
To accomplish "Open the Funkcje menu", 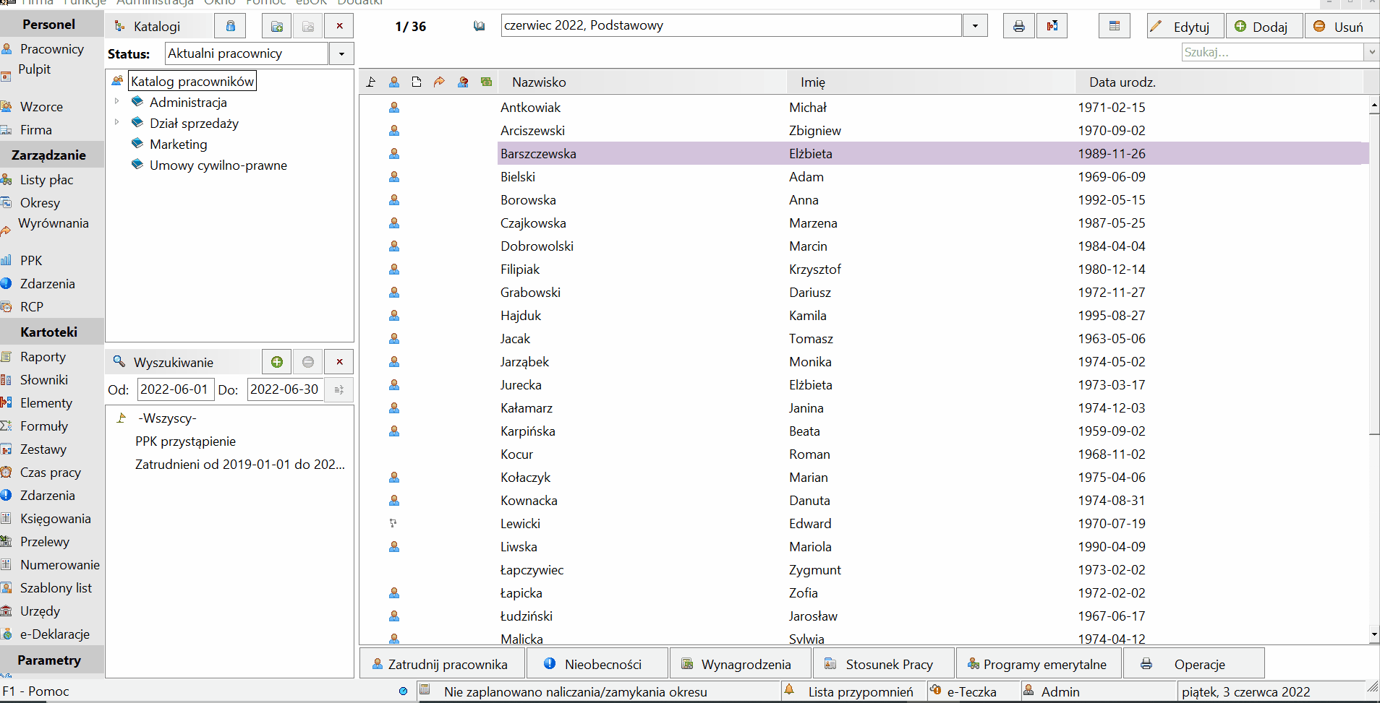I will coord(85,3).
